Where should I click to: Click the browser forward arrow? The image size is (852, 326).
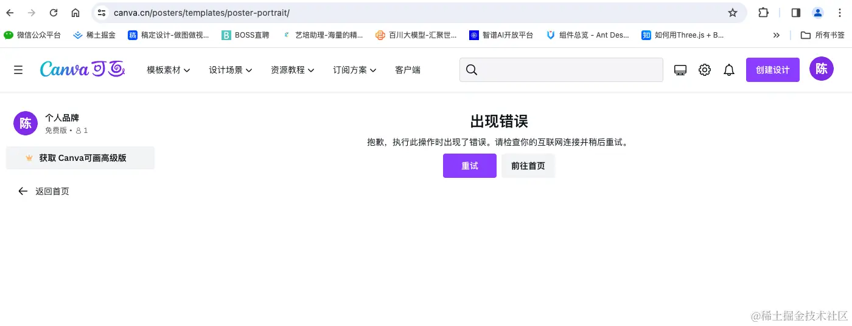point(32,13)
